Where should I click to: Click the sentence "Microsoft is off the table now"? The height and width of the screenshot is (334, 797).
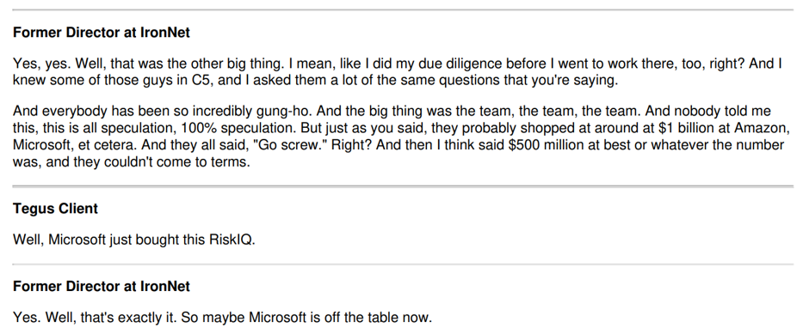click(338, 318)
